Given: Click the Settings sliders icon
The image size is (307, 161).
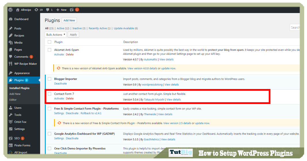Looking at the screenshot, I should click(x=11, y=129).
